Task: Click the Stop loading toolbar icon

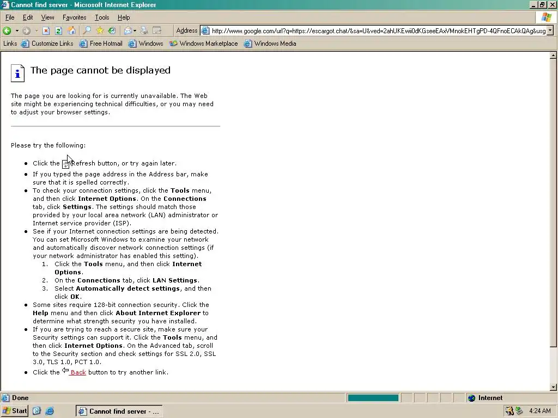Action: click(46, 30)
